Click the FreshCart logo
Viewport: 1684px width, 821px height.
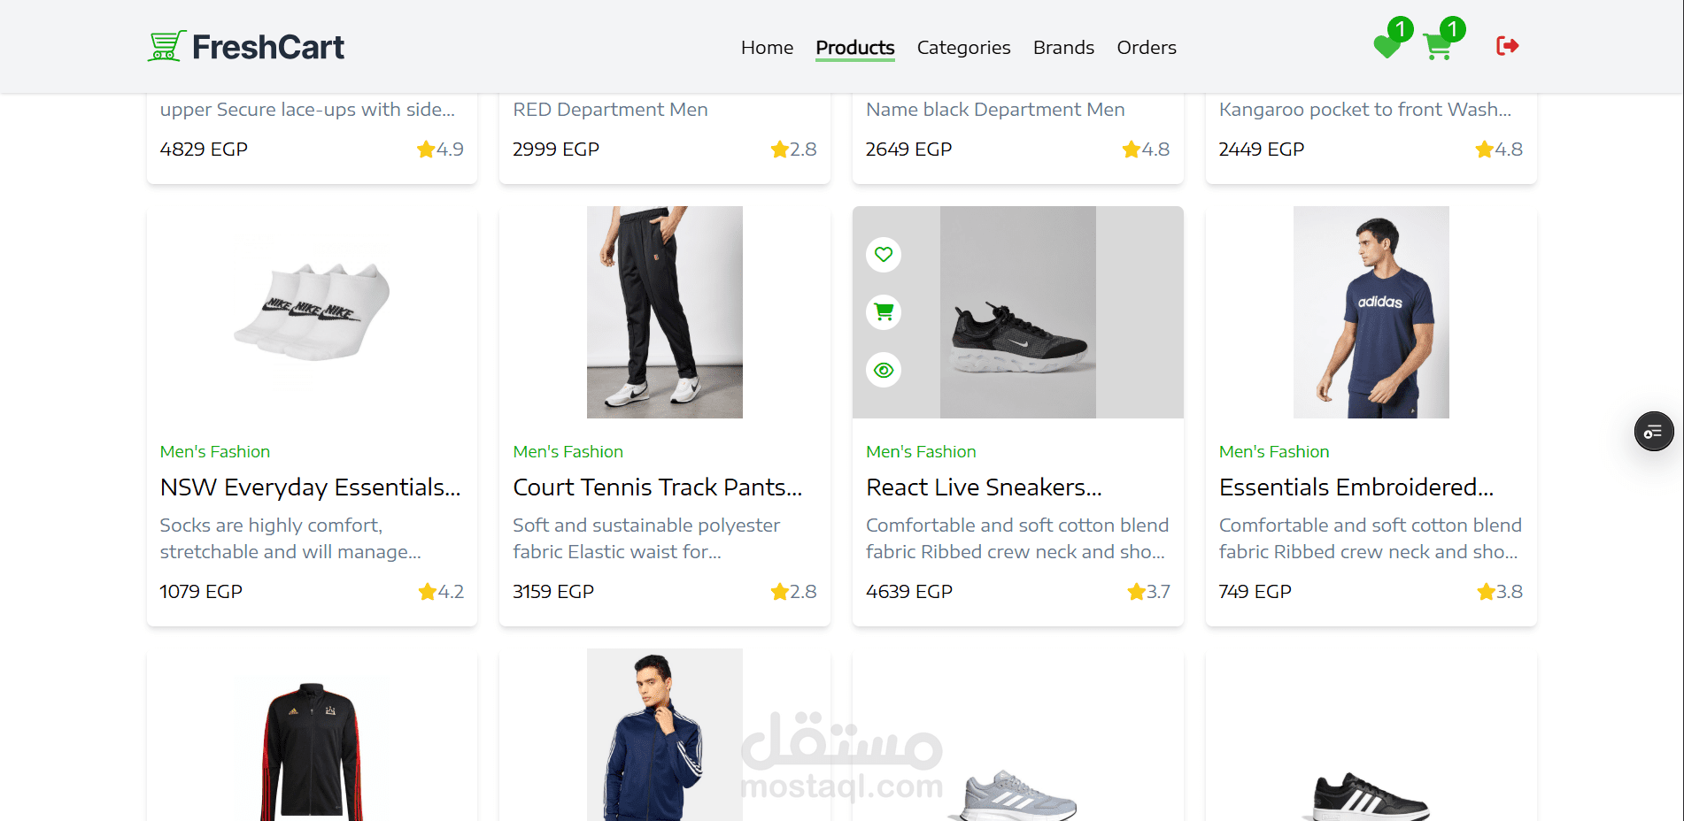(x=246, y=47)
